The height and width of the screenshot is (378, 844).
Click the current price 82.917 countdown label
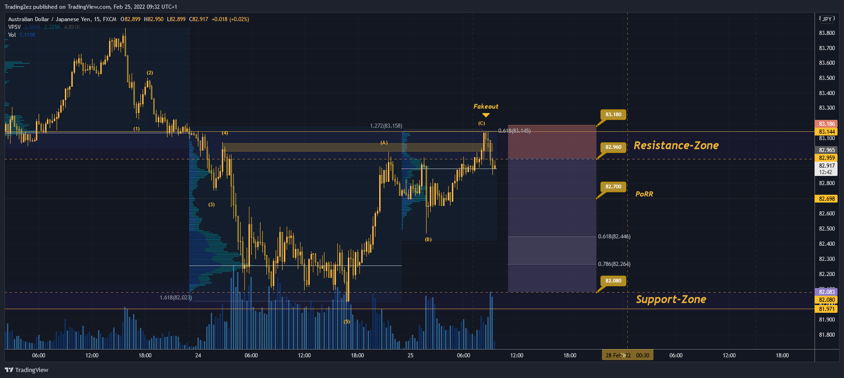(x=827, y=169)
